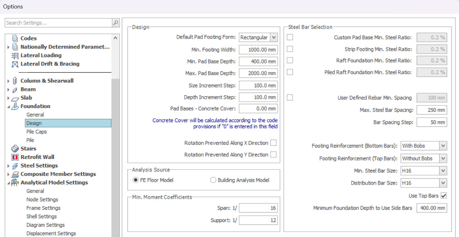This screenshot has width=459, height=237.
Task: Click the Retrofit Wall icon
Action: (x=15, y=157)
